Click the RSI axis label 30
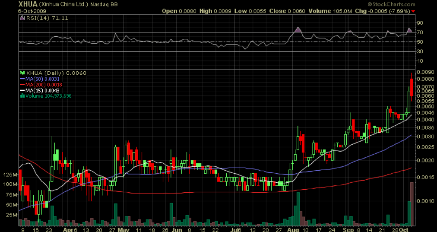This screenshot has height=232, width=437. point(420,51)
